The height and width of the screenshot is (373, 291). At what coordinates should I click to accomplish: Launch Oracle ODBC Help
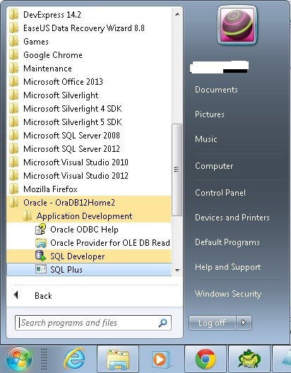point(89,230)
